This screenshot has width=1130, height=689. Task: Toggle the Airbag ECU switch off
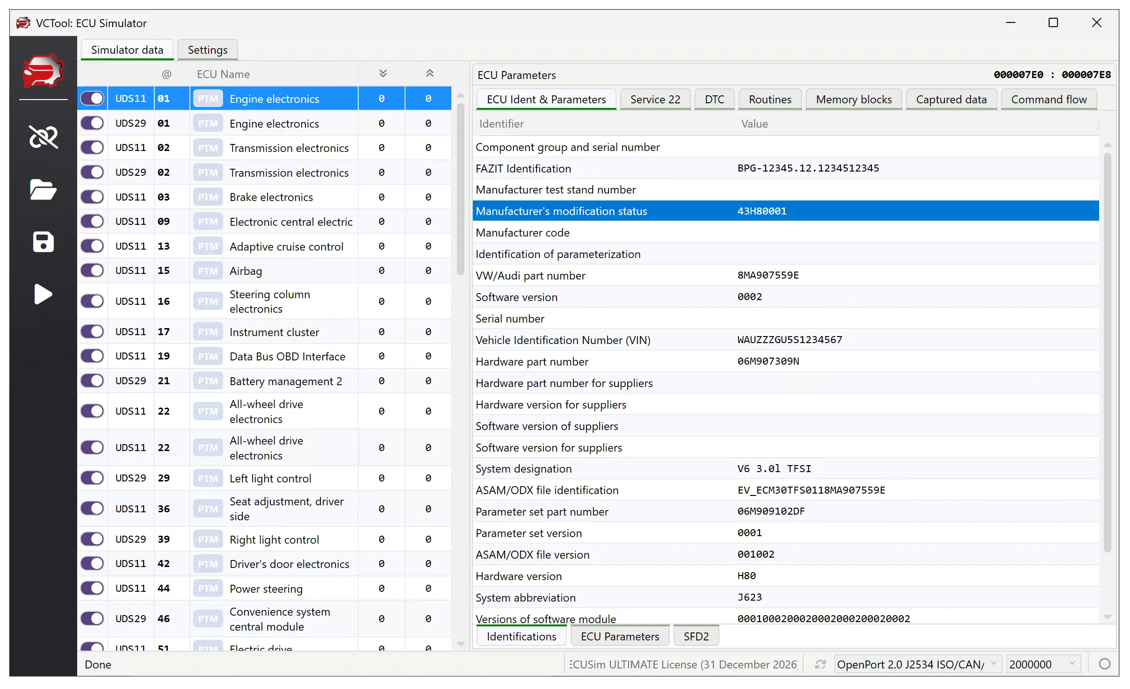click(92, 271)
